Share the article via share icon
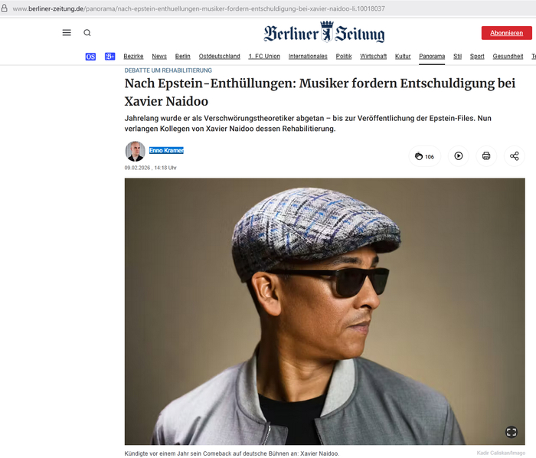Screen dimensions: 536x458 (x=514, y=156)
